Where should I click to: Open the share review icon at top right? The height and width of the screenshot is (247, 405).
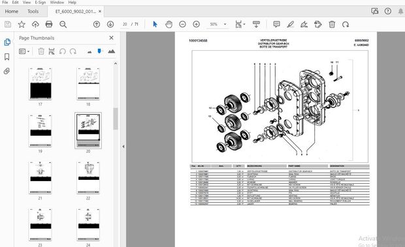374,11
